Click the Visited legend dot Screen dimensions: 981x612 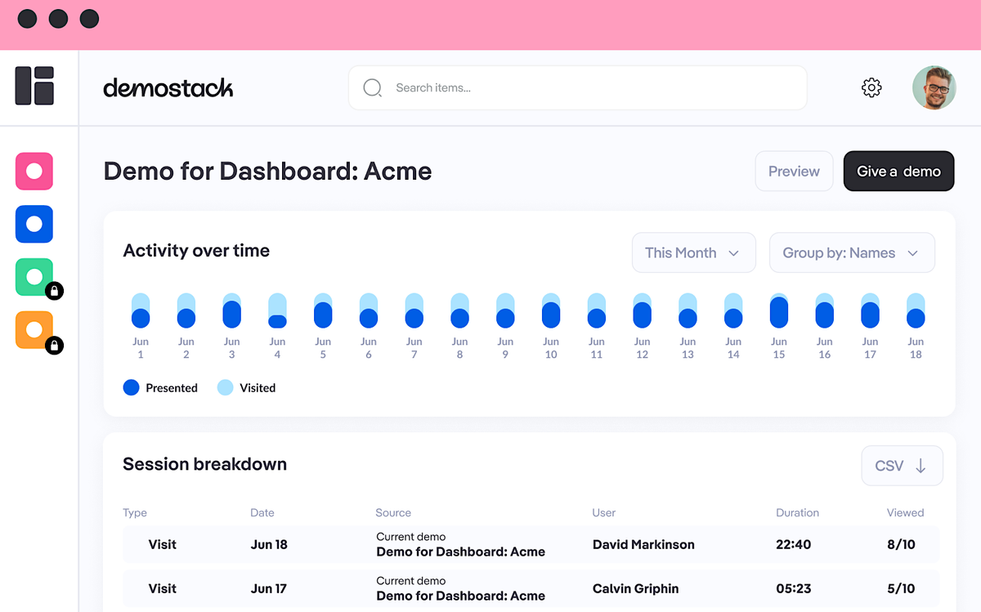[226, 388]
